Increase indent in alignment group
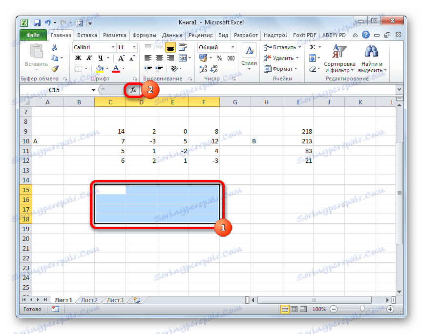Viewport: 423px width, 334px height. [159, 68]
